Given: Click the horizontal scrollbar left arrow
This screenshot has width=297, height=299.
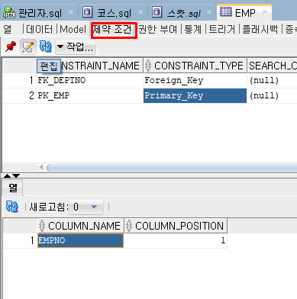Looking at the screenshot, I should (41, 167).
